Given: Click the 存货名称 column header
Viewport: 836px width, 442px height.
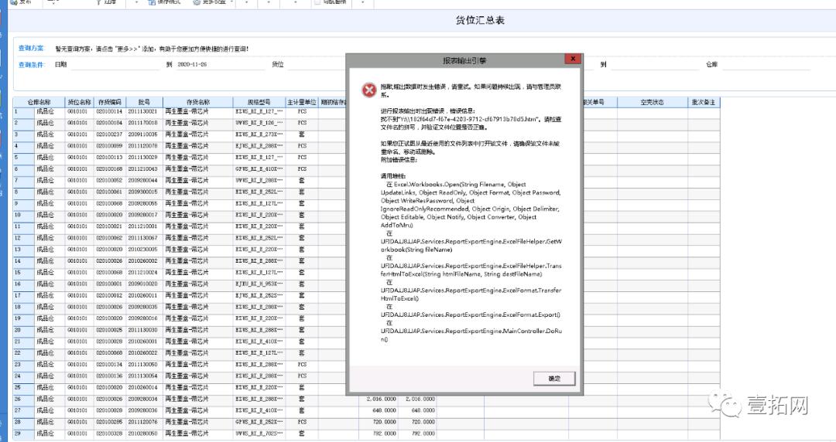Looking at the screenshot, I should tap(198, 102).
